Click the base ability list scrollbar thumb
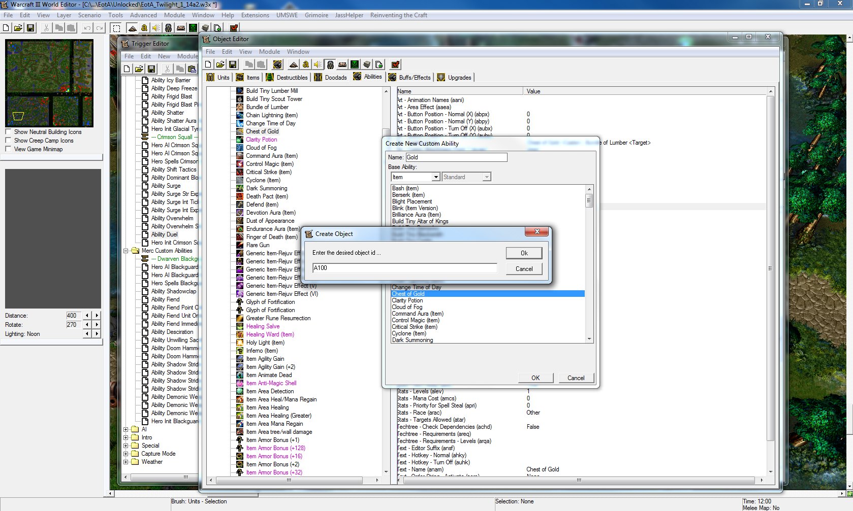The width and height of the screenshot is (853, 511). pos(589,200)
